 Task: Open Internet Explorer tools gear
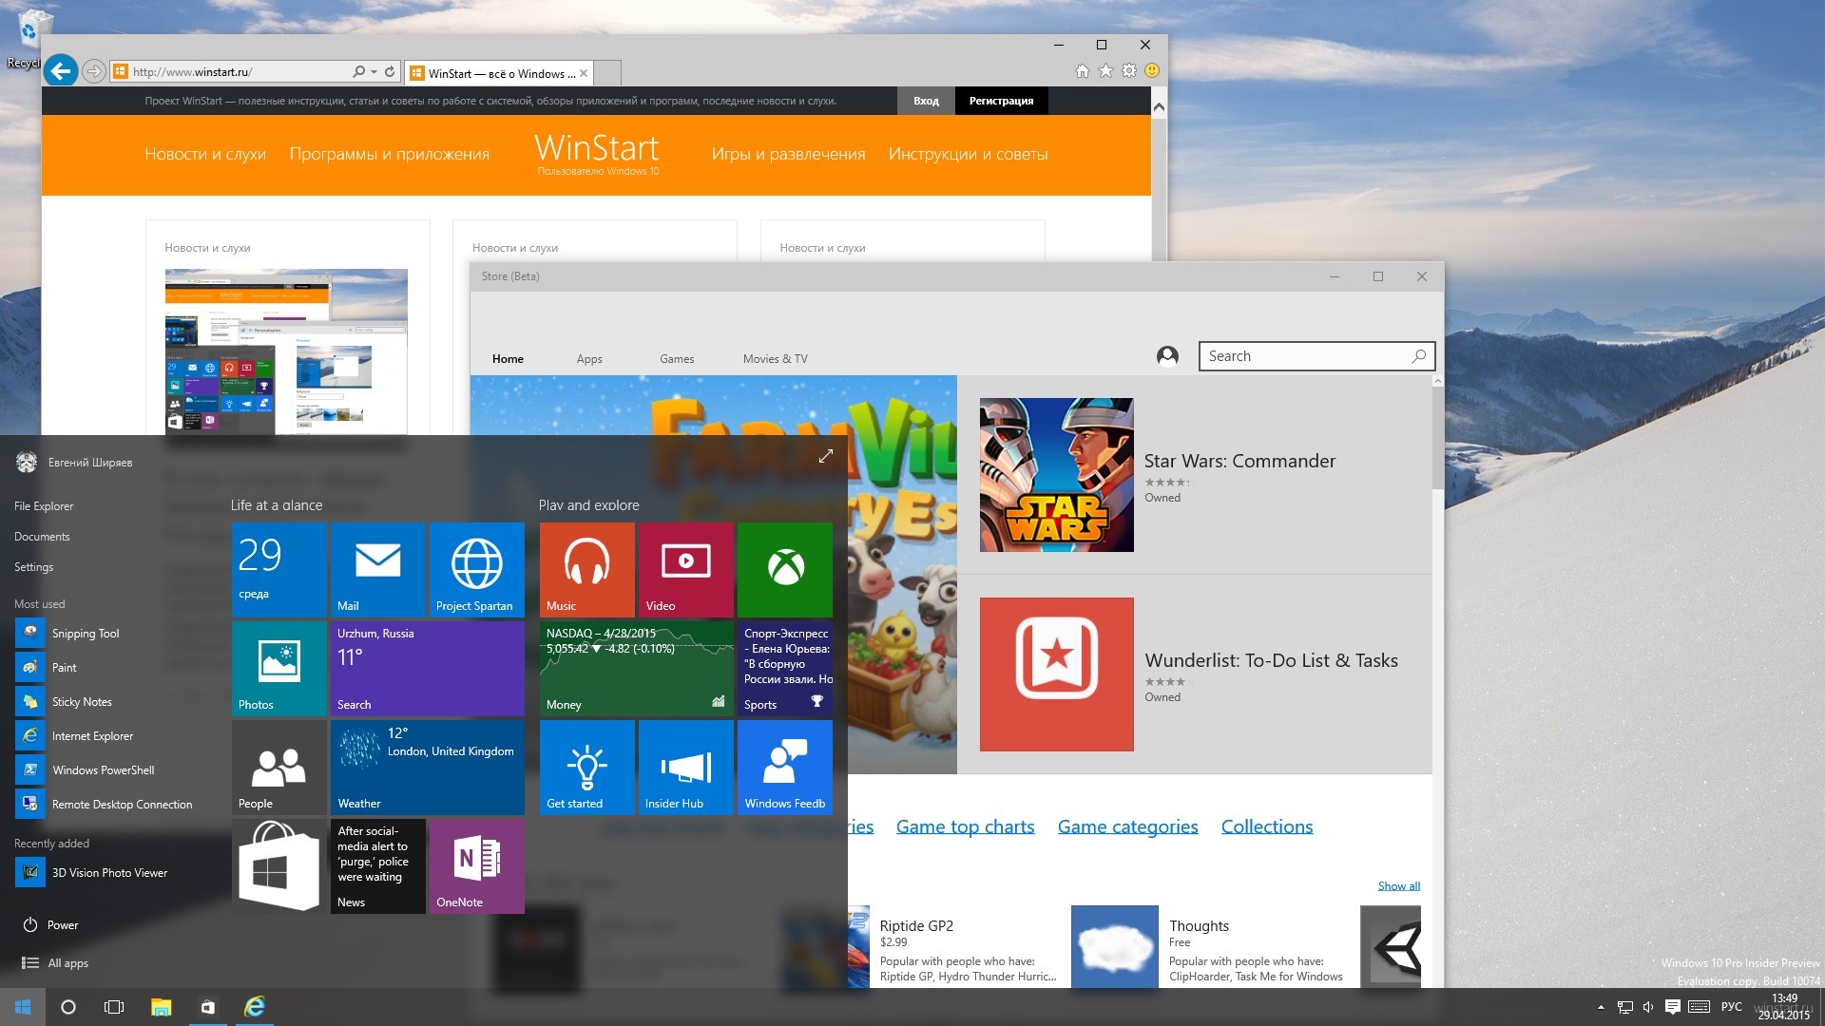click(1129, 70)
